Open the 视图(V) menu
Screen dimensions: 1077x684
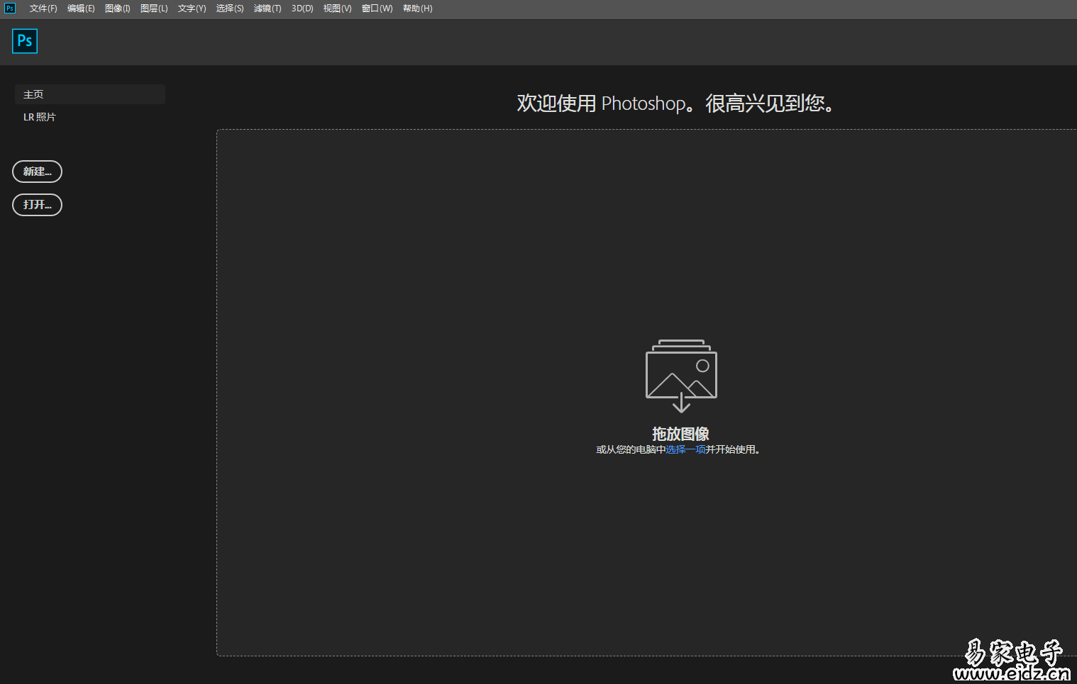337,9
